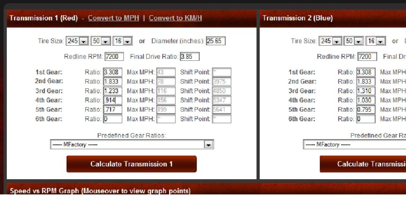This screenshot has height=216, width=406.
Task: Click Transmission 1 Redline RPM field
Action: [x=114, y=56]
